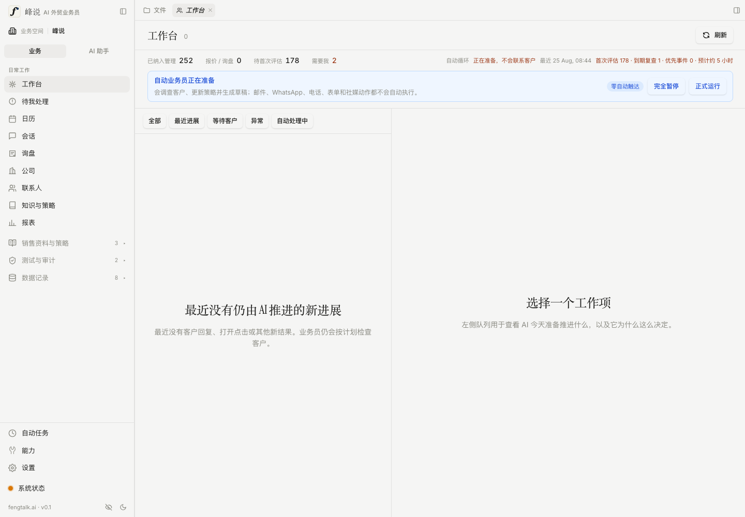745x517 pixels.
Task: Filter queue by 异常
Action: (257, 121)
